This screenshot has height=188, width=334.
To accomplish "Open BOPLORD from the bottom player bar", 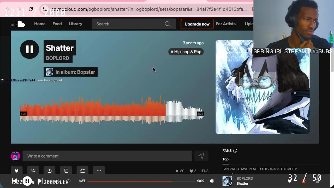I will pos(245,179).
